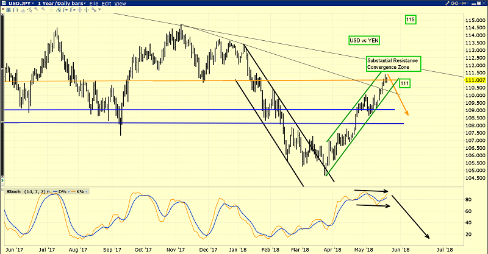The height and width of the screenshot is (254, 488).
Task: Open the USD.JPY symbol dropdown
Action: (x=32, y=4)
